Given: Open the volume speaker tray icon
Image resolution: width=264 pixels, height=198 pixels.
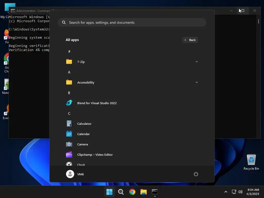Looking at the screenshot, I should coord(240,192).
